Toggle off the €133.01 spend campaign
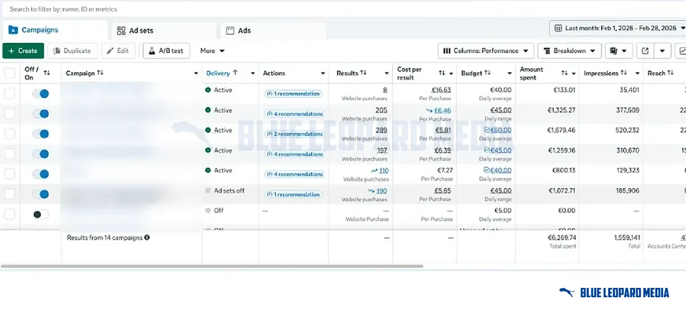 point(41,94)
